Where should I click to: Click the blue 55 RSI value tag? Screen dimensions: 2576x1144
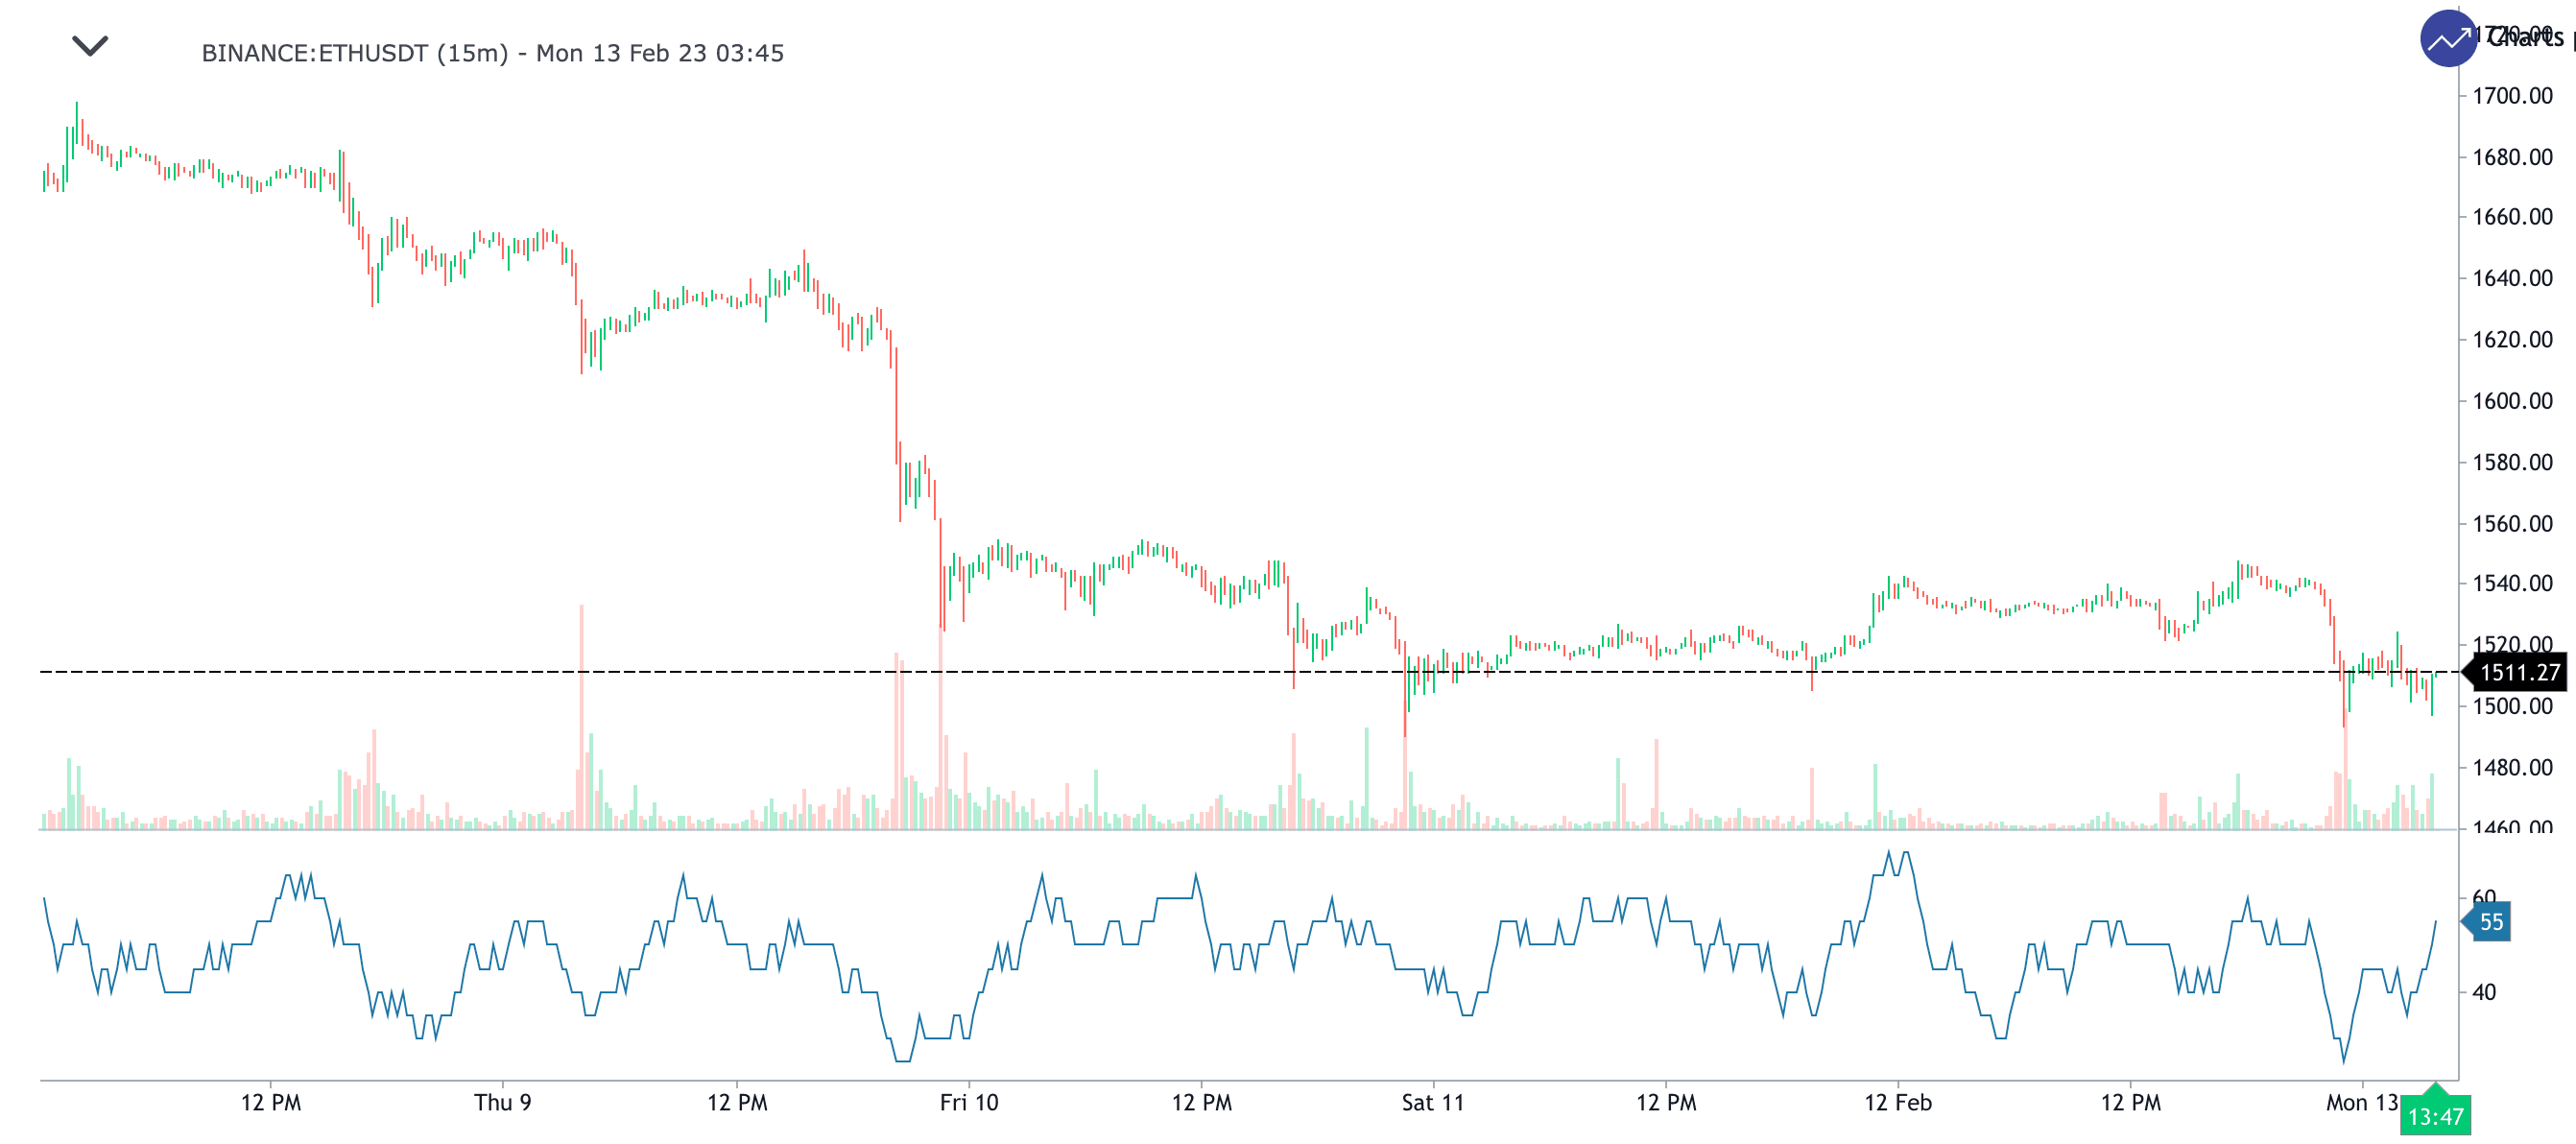2490,921
